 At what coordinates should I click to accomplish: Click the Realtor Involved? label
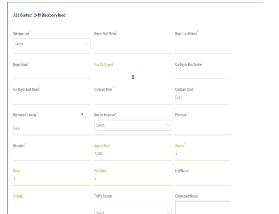coord(106,115)
